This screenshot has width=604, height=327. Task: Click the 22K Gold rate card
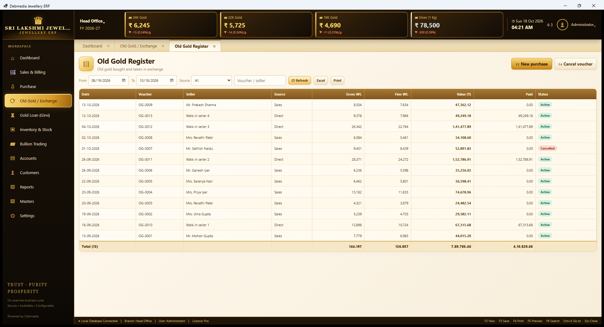(266, 25)
